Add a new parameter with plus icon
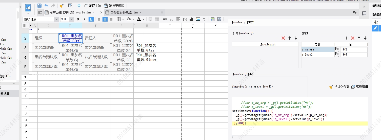This screenshot has width=381, height=140. [x=346, y=38]
